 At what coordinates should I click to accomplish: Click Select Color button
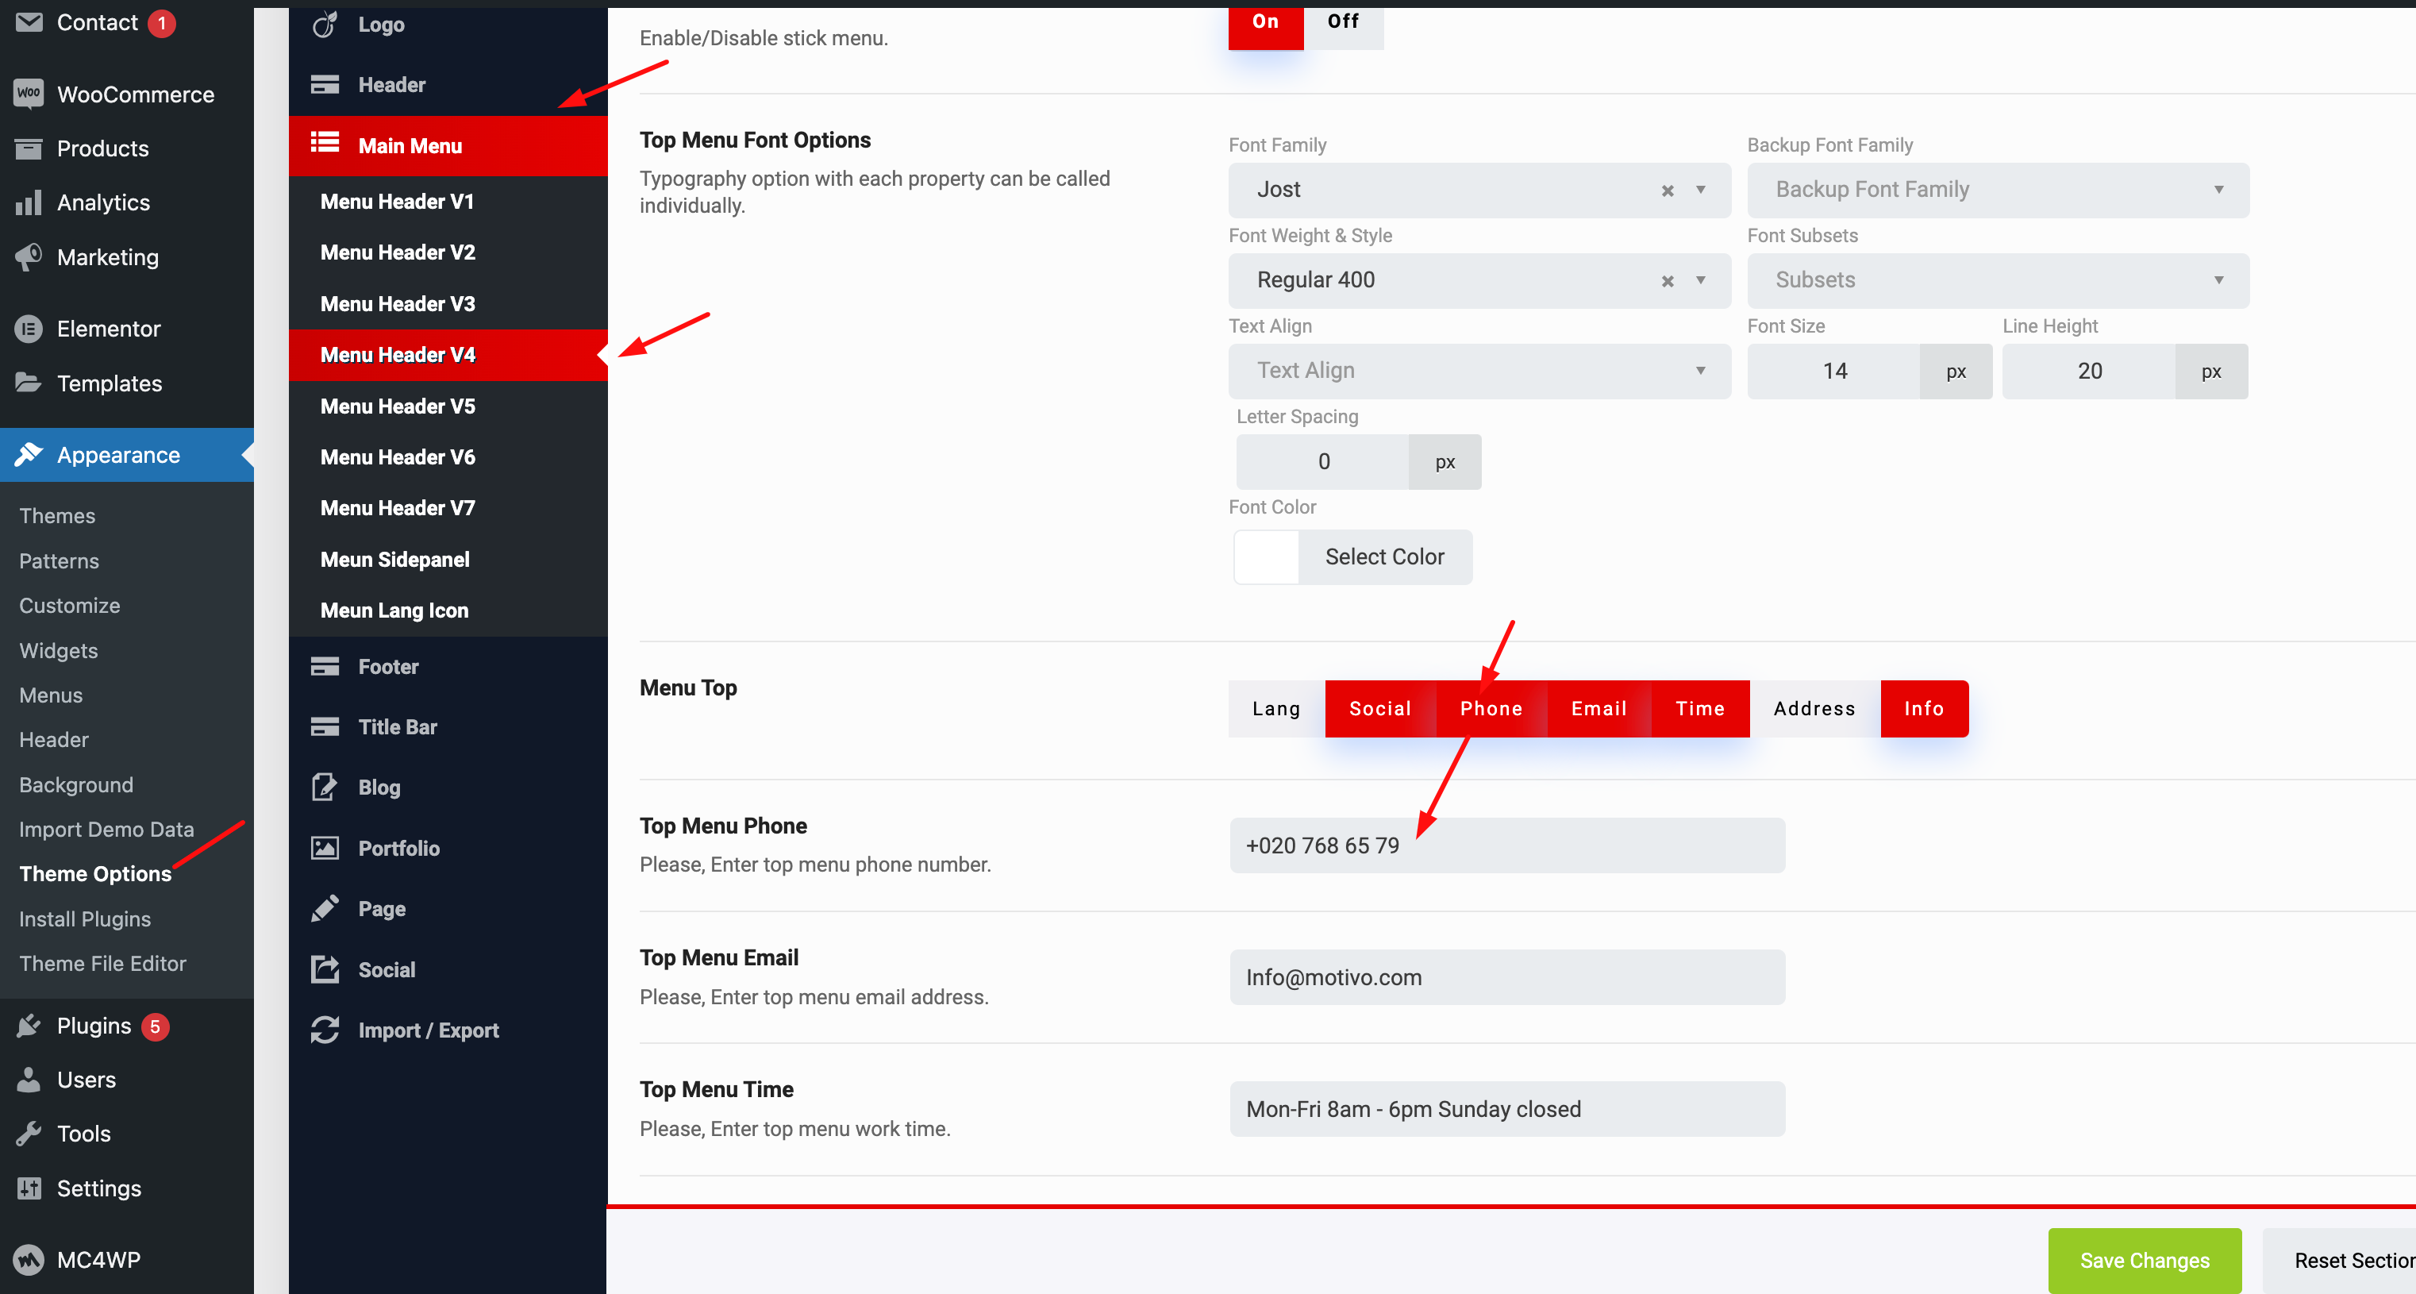click(x=1384, y=556)
